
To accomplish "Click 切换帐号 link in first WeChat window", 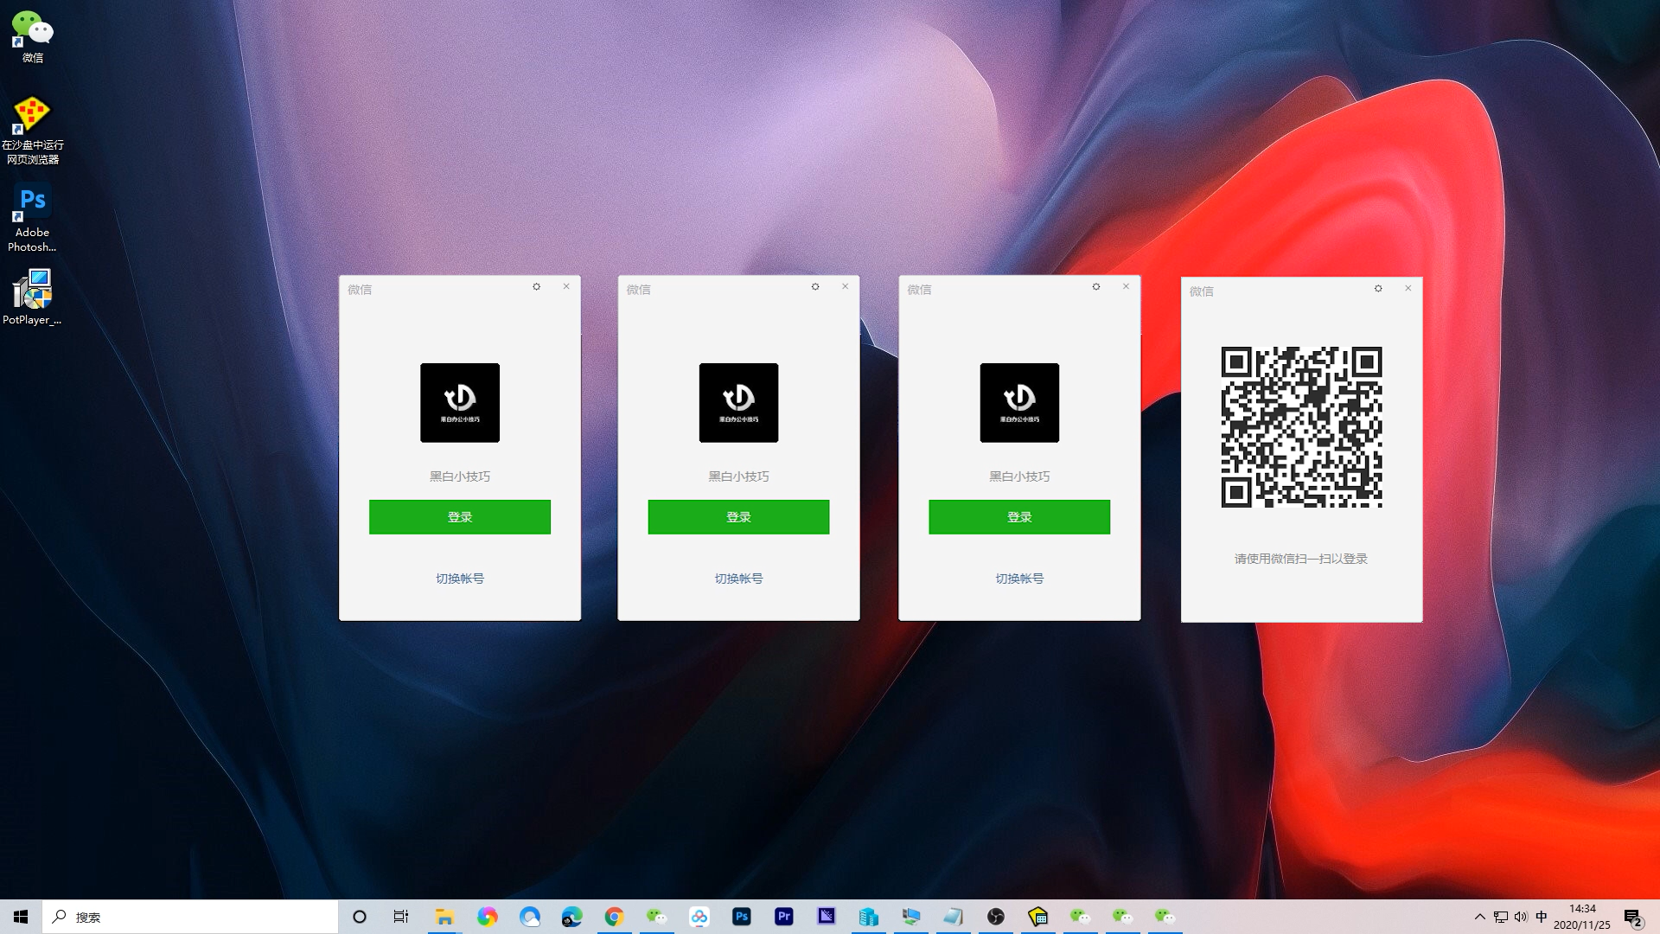I will tap(460, 579).
